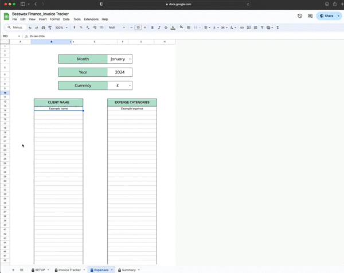The width and height of the screenshot is (344, 273).
Task: Click the undo icon in toolbar
Action: point(30,28)
